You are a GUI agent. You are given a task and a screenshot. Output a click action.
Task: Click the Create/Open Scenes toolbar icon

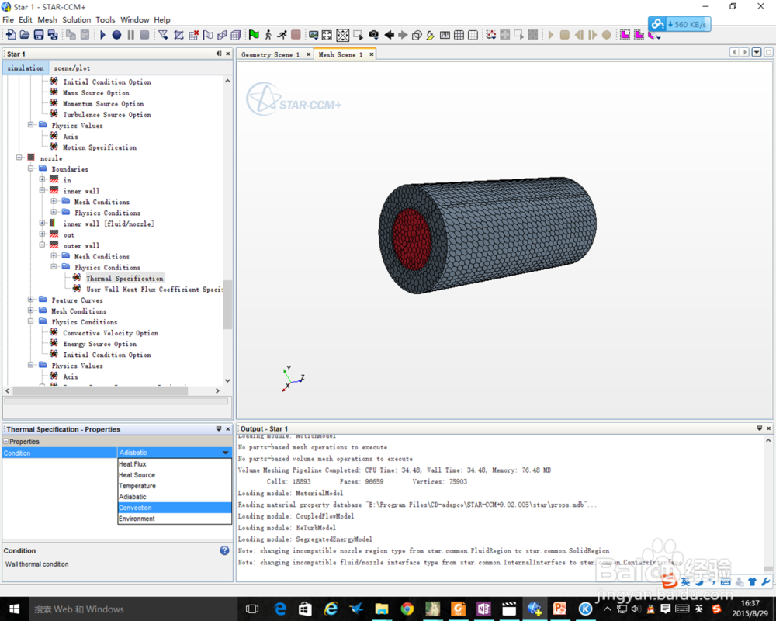click(x=314, y=35)
